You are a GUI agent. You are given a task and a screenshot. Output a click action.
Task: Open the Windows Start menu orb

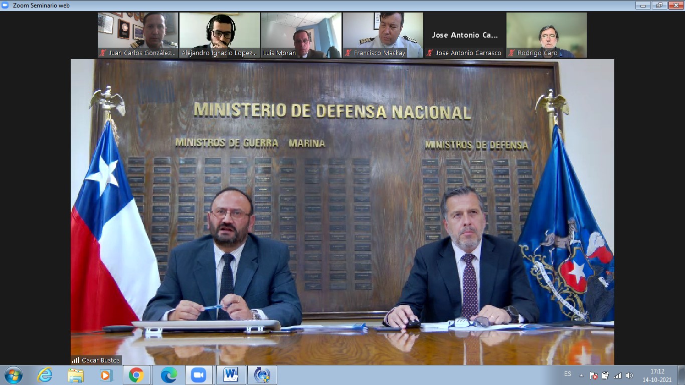pyautogui.click(x=13, y=375)
